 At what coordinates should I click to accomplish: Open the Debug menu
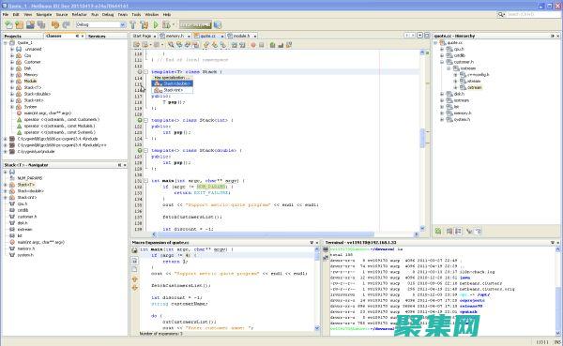[108, 15]
